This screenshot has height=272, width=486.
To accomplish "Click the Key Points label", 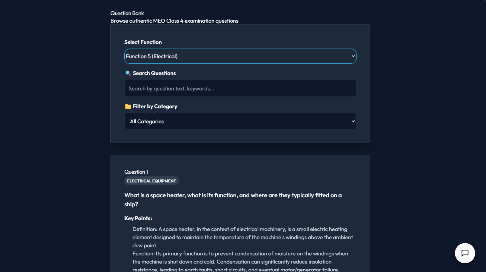I will [x=138, y=218].
